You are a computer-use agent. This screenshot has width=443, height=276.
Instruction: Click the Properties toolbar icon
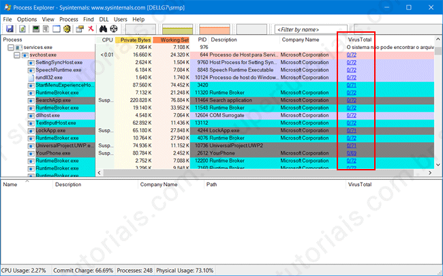[79, 29]
